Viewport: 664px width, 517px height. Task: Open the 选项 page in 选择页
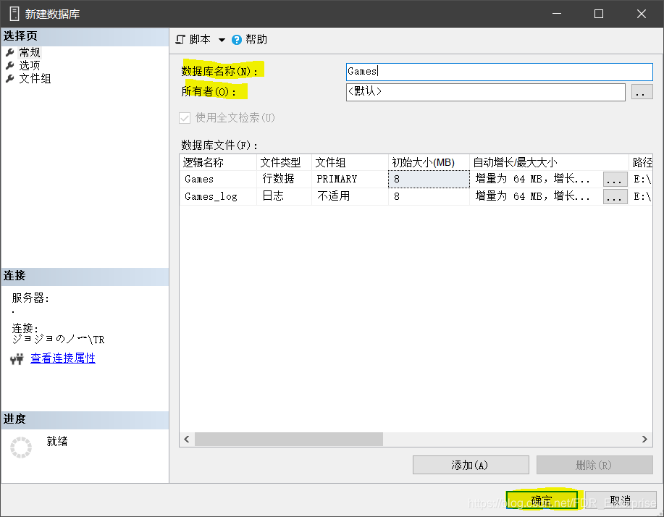point(31,64)
